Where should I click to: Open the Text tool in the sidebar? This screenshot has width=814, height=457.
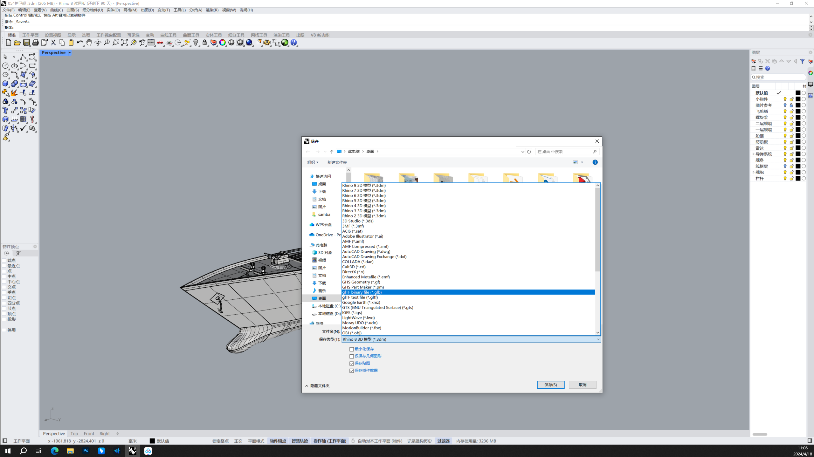(x=5, y=110)
